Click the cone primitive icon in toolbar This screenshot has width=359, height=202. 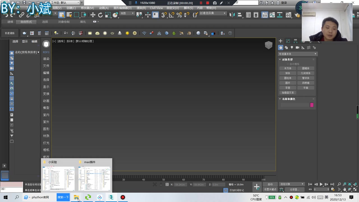[120, 33]
